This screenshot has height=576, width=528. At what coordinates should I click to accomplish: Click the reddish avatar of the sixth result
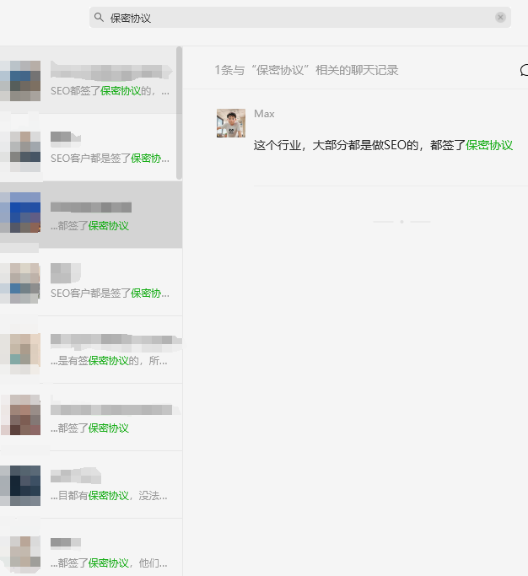point(20,415)
